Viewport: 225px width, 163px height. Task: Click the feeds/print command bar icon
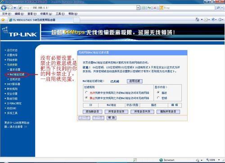206,20
